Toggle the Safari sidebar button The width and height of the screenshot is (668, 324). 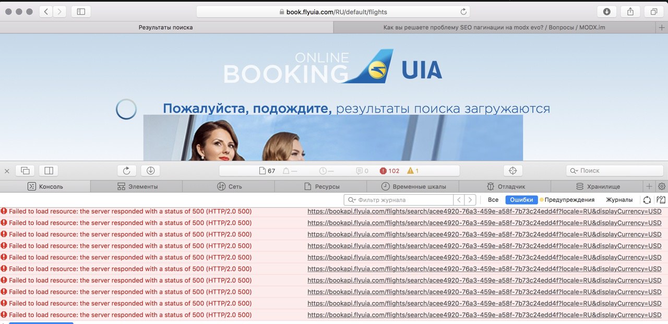tap(81, 11)
